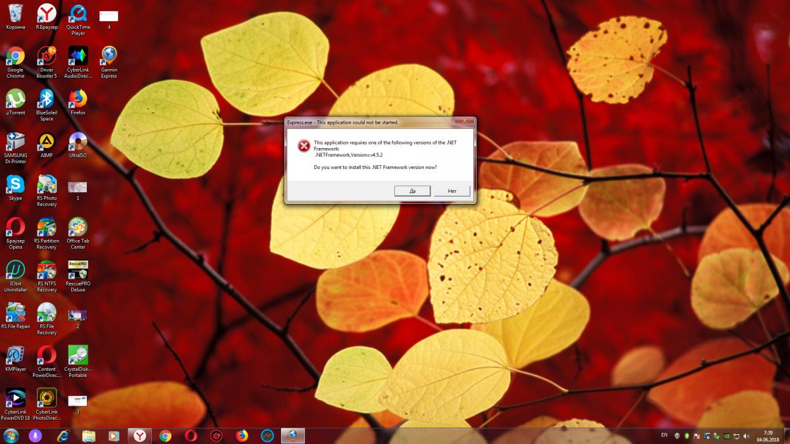Open Garmin Express desktop shortcut
The height and width of the screenshot is (444, 790).
[109, 56]
